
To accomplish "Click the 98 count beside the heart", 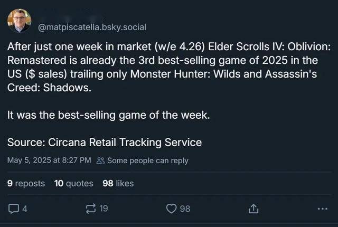I will pyautogui.click(x=184, y=209).
